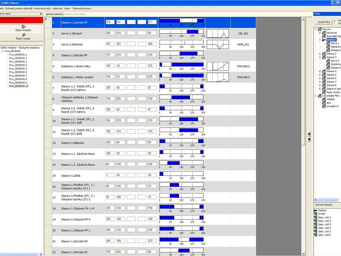Expand the Dávkovač tree node

pos(320,33)
